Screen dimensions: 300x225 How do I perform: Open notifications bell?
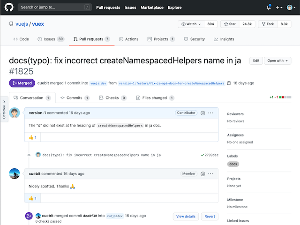(269, 7)
